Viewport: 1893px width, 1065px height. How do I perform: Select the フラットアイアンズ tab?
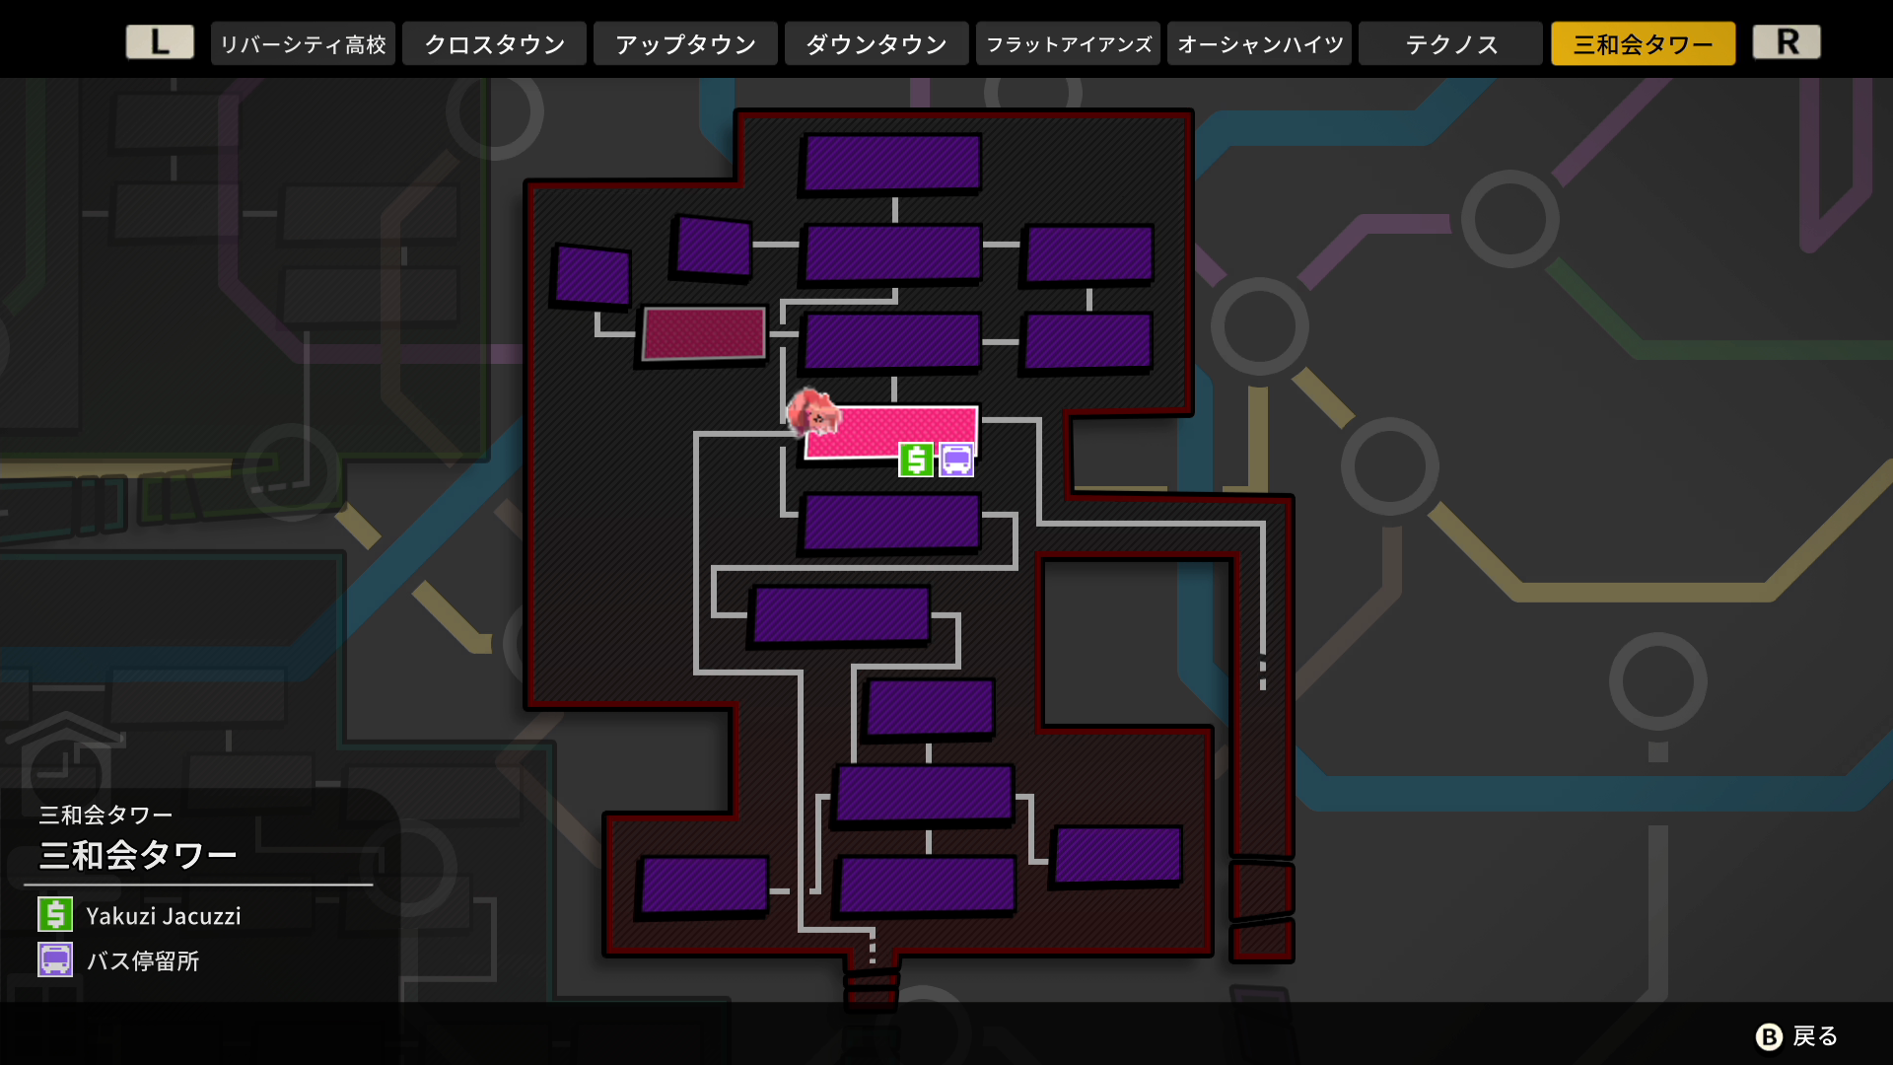coord(1068,43)
